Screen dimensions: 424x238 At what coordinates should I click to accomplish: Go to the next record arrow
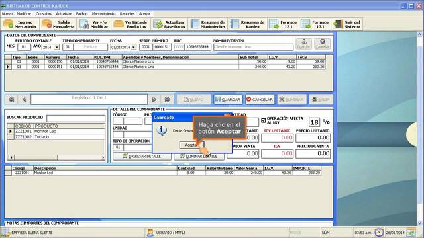154,100
